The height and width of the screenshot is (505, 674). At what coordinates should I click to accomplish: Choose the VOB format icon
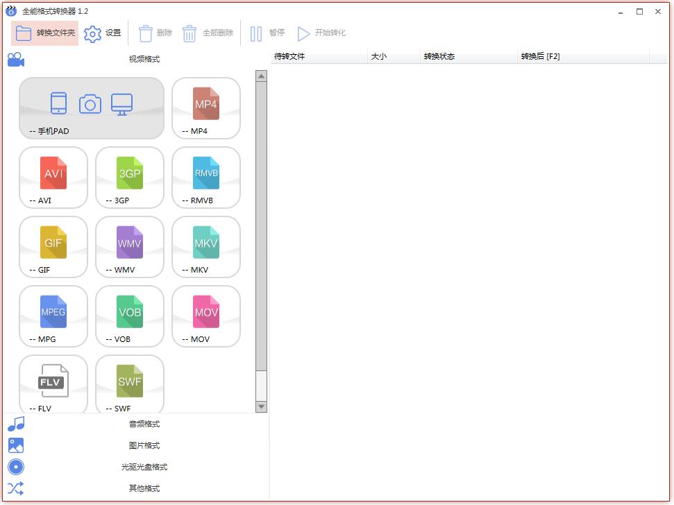coord(130,316)
